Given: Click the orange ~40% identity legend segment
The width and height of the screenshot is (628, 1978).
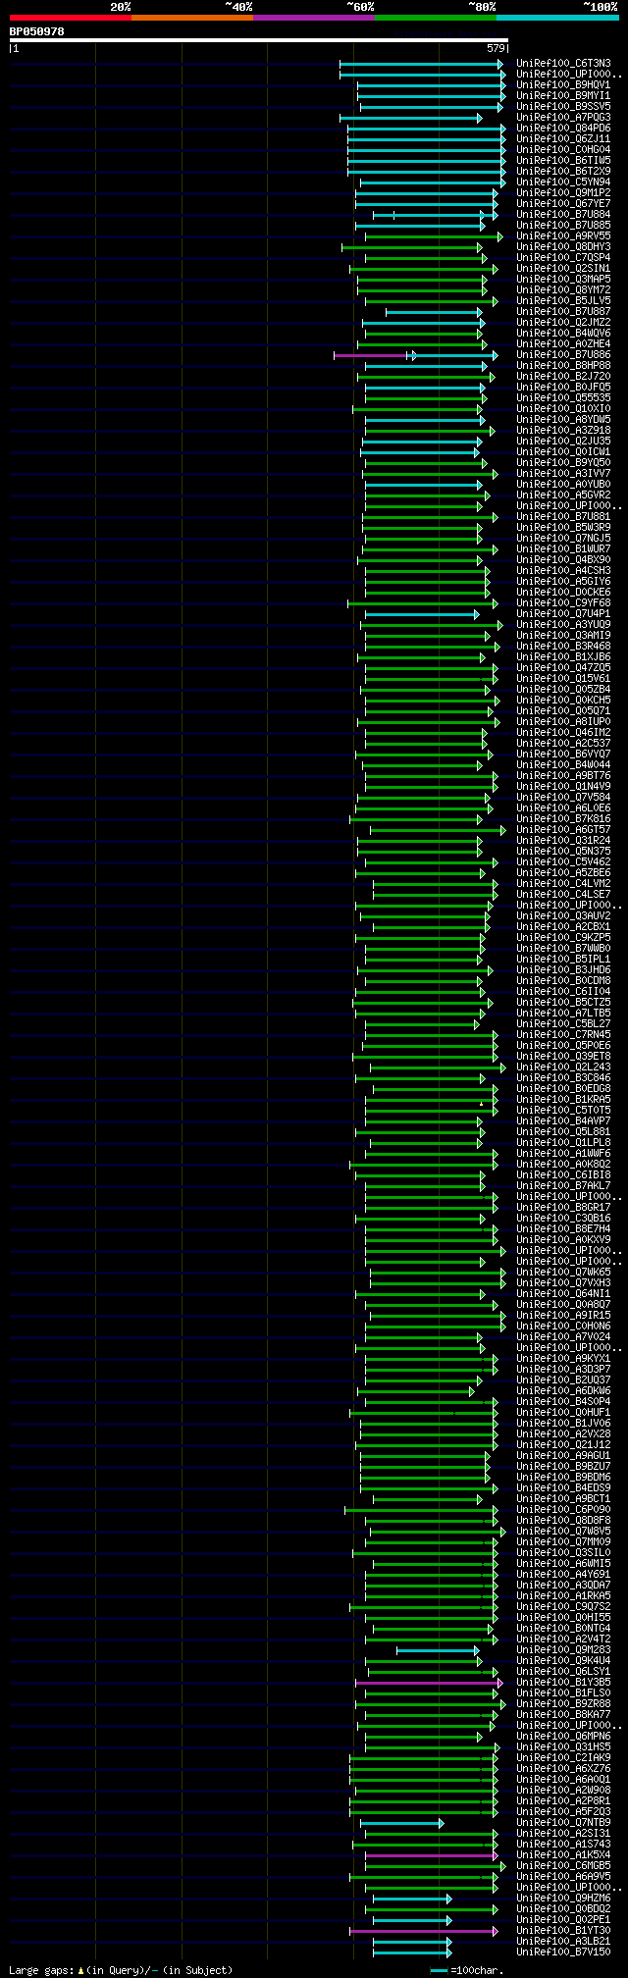Looking at the screenshot, I should [192, 18].
